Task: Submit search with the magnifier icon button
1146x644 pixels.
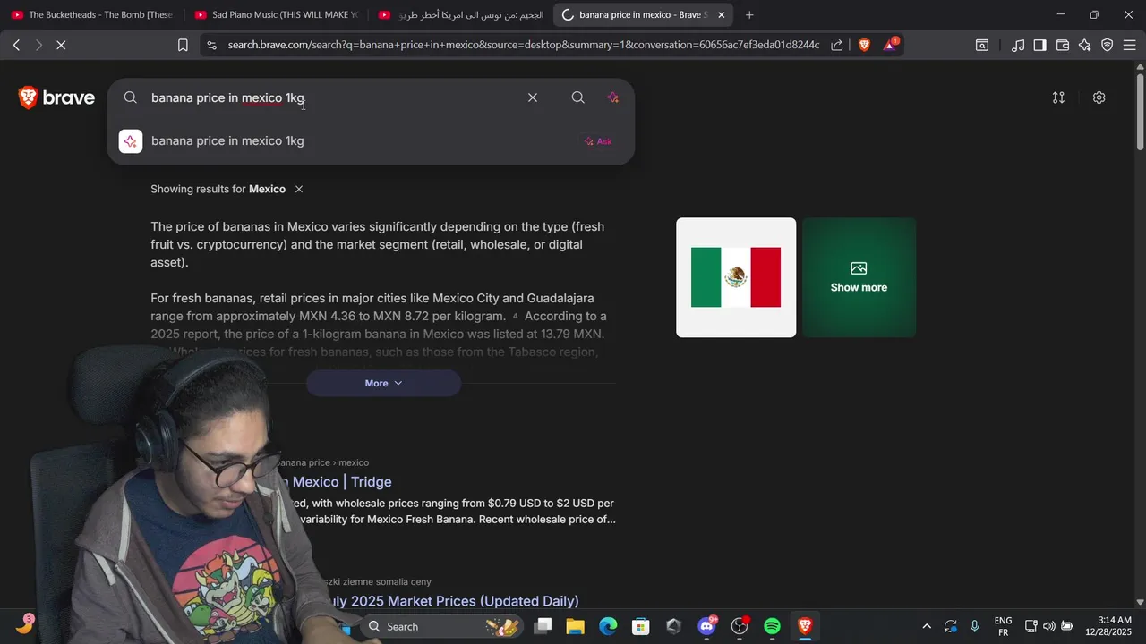Action: pos(578,97)
